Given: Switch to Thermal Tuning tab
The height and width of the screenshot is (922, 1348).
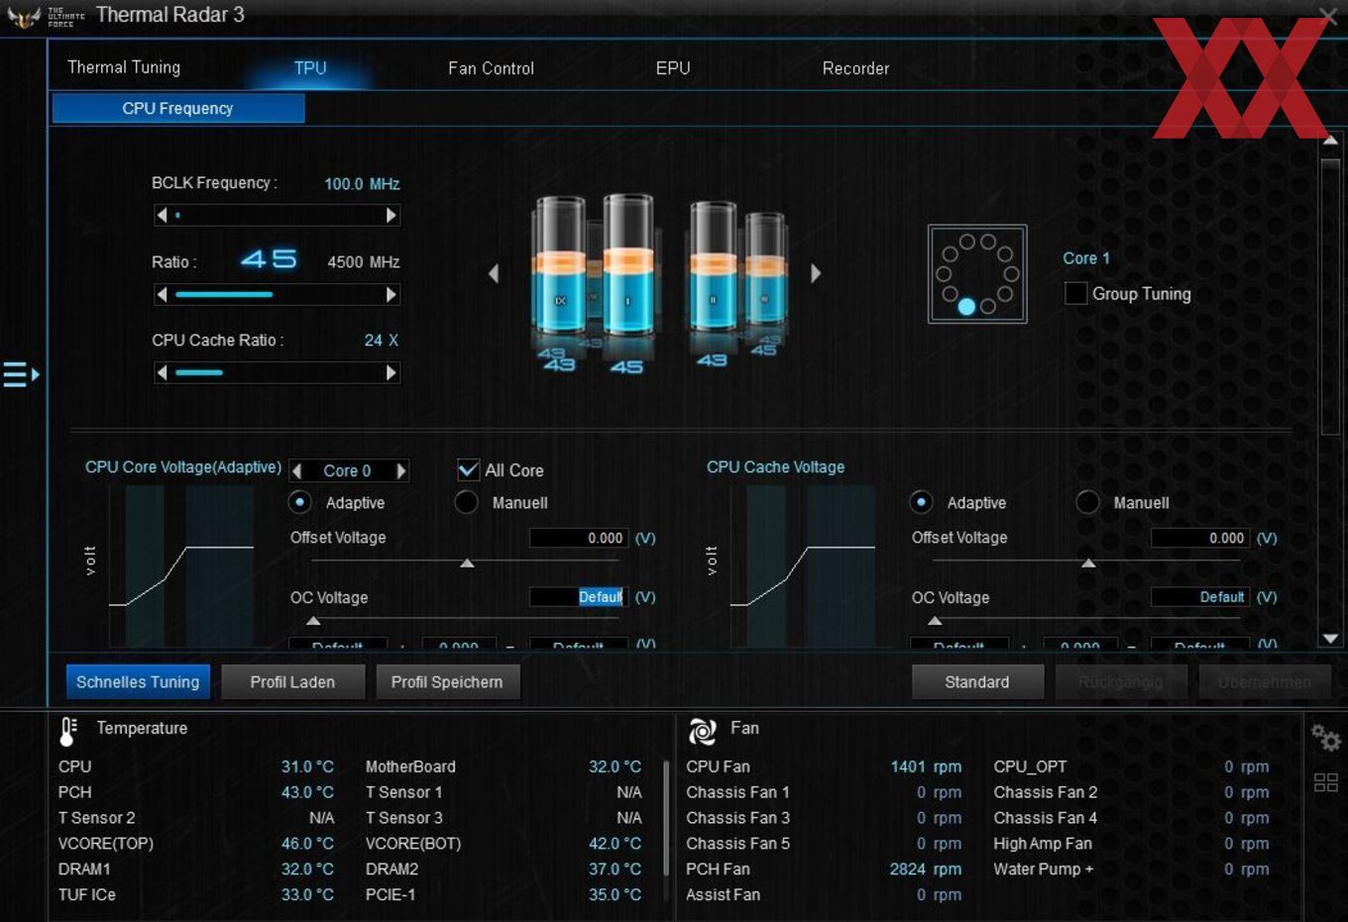Looking at the screenshot, I should [124, 67].
